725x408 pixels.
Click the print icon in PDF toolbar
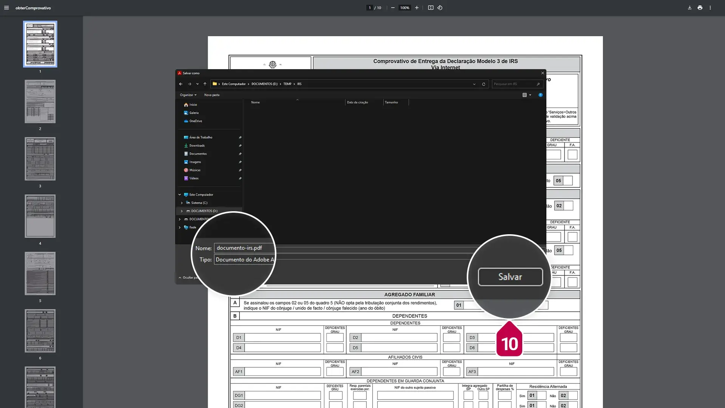point(700,8)
